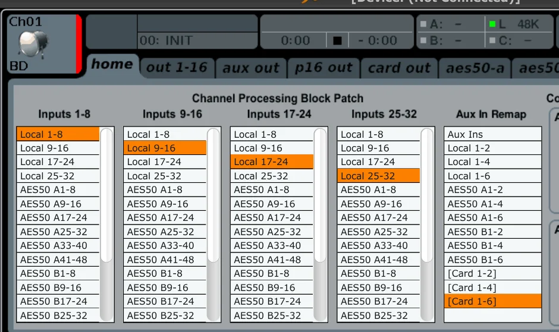
Task: Select Local 25-32 for Inputs 9-16
Action: 165,176
